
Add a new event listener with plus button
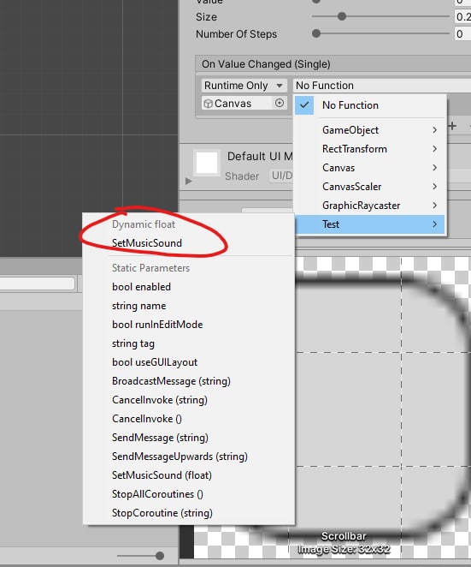click(452, 126)
